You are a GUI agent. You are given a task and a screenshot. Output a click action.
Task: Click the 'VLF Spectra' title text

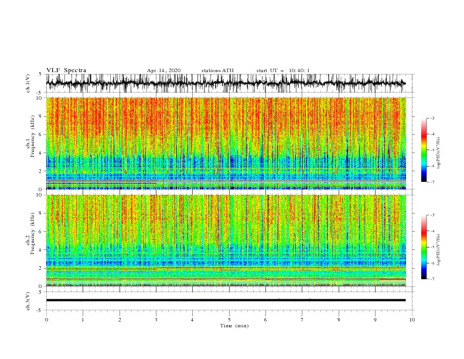tap(66, 70)
